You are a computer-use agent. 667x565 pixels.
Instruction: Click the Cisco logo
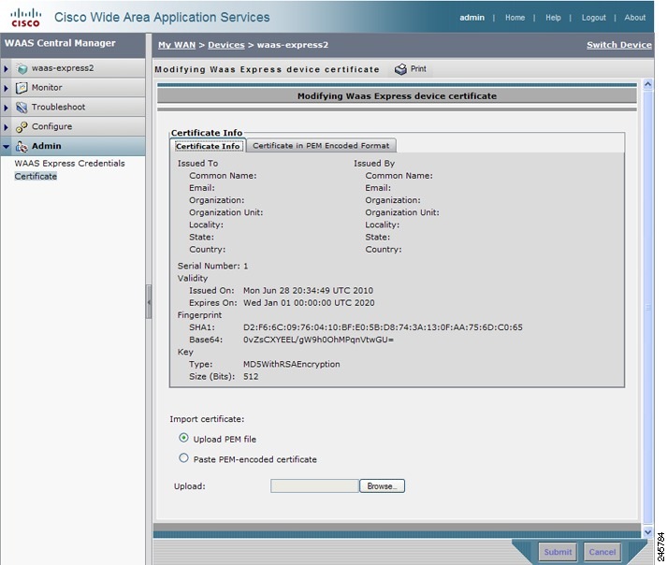pyautogui.click(x=25, y=18)
